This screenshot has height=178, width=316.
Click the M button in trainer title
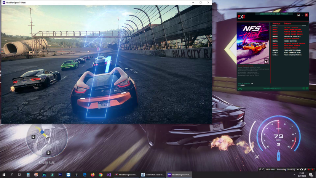click(x=298, y=15)
